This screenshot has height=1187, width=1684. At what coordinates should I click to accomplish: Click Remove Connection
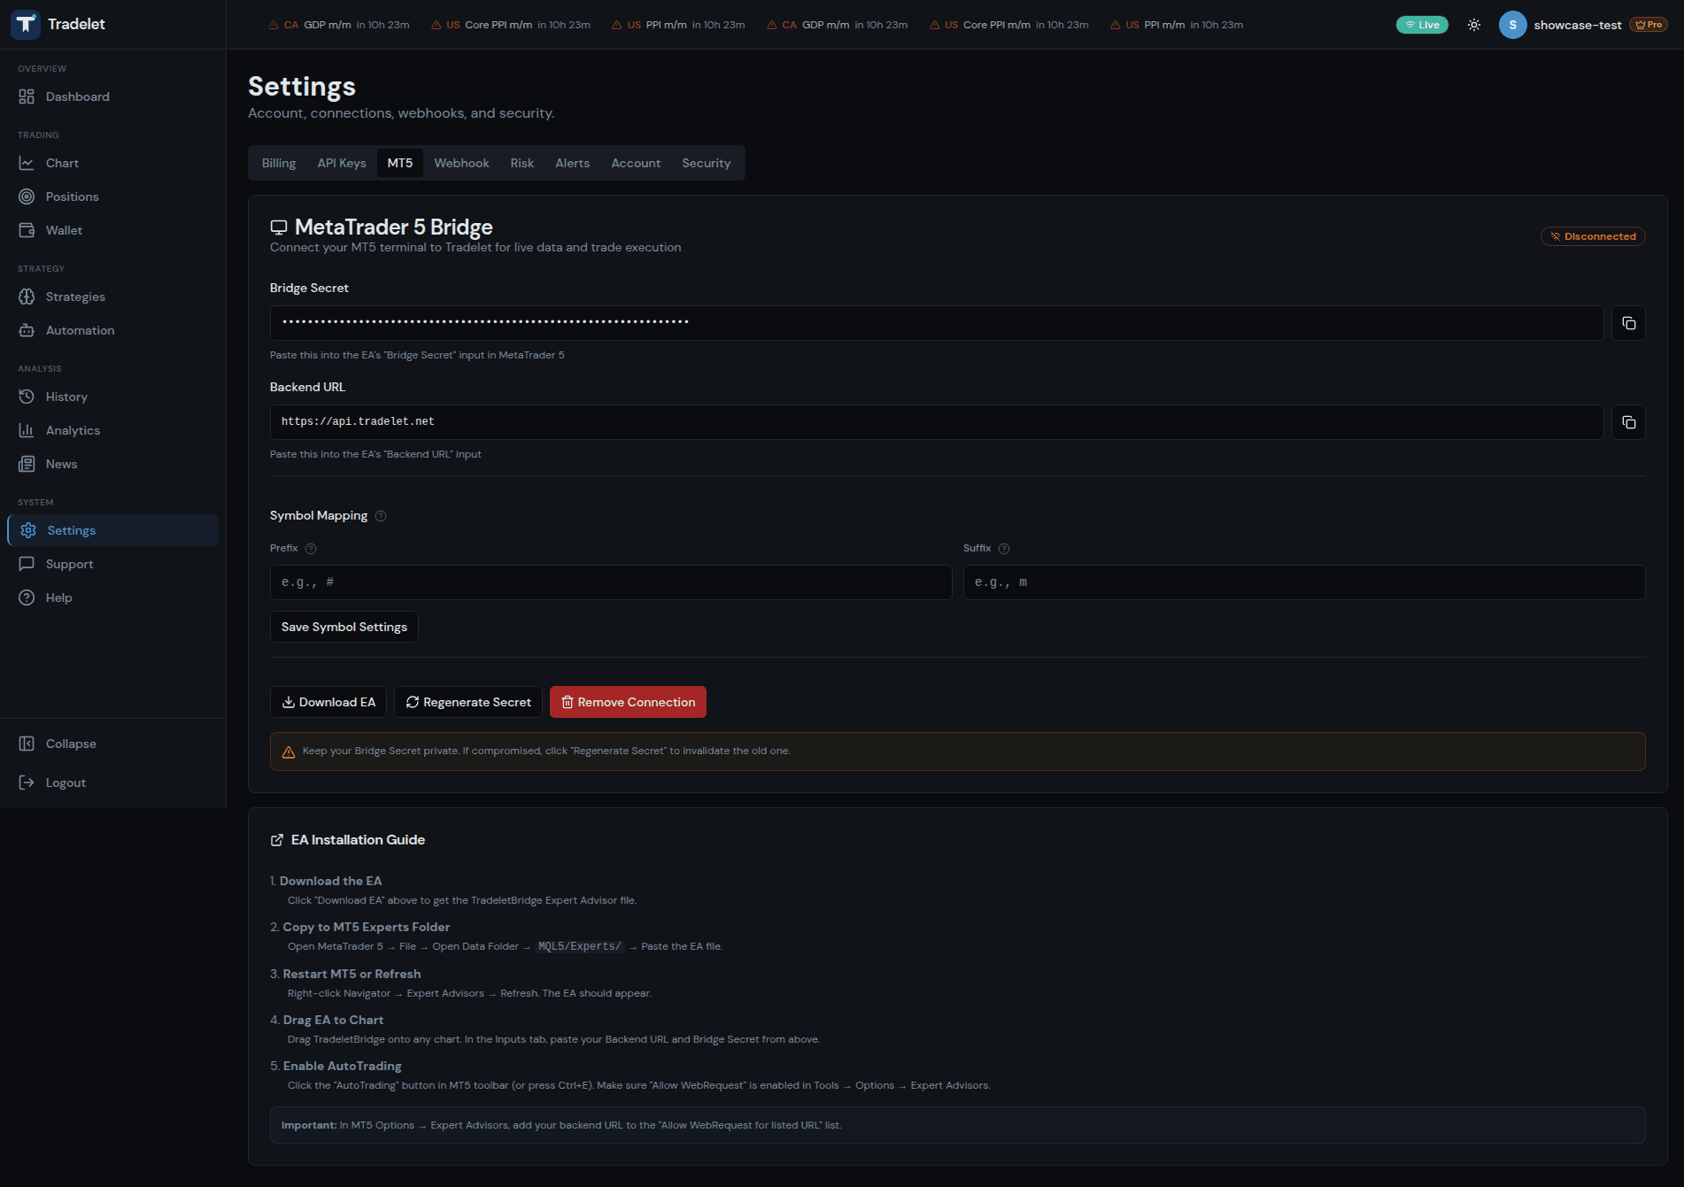628,702
